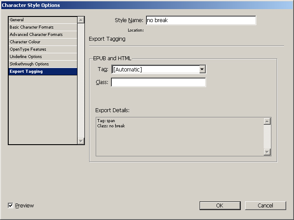The height and width of the screenshot is (220, 294).
Task: Click Export Details scroll up arrow
Action: point(267,121)
